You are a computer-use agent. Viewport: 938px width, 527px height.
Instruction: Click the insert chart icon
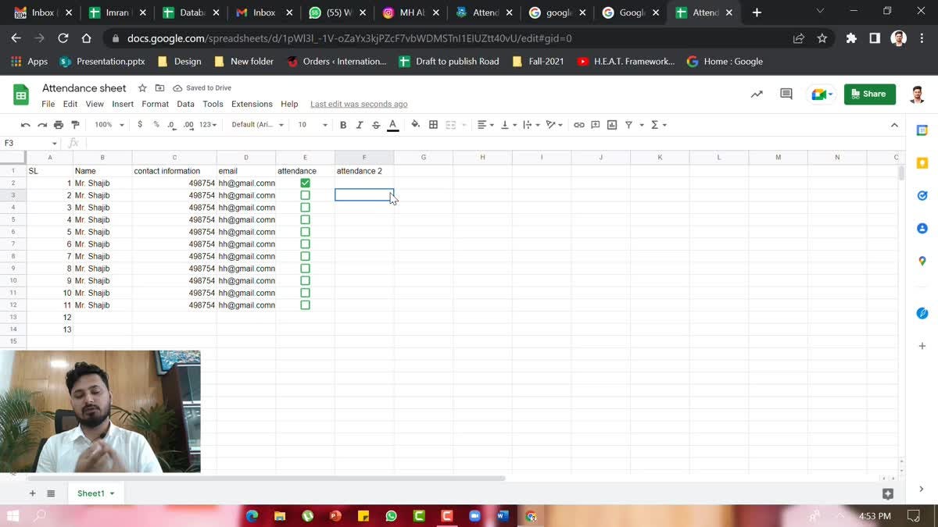[x=612, y=125]
